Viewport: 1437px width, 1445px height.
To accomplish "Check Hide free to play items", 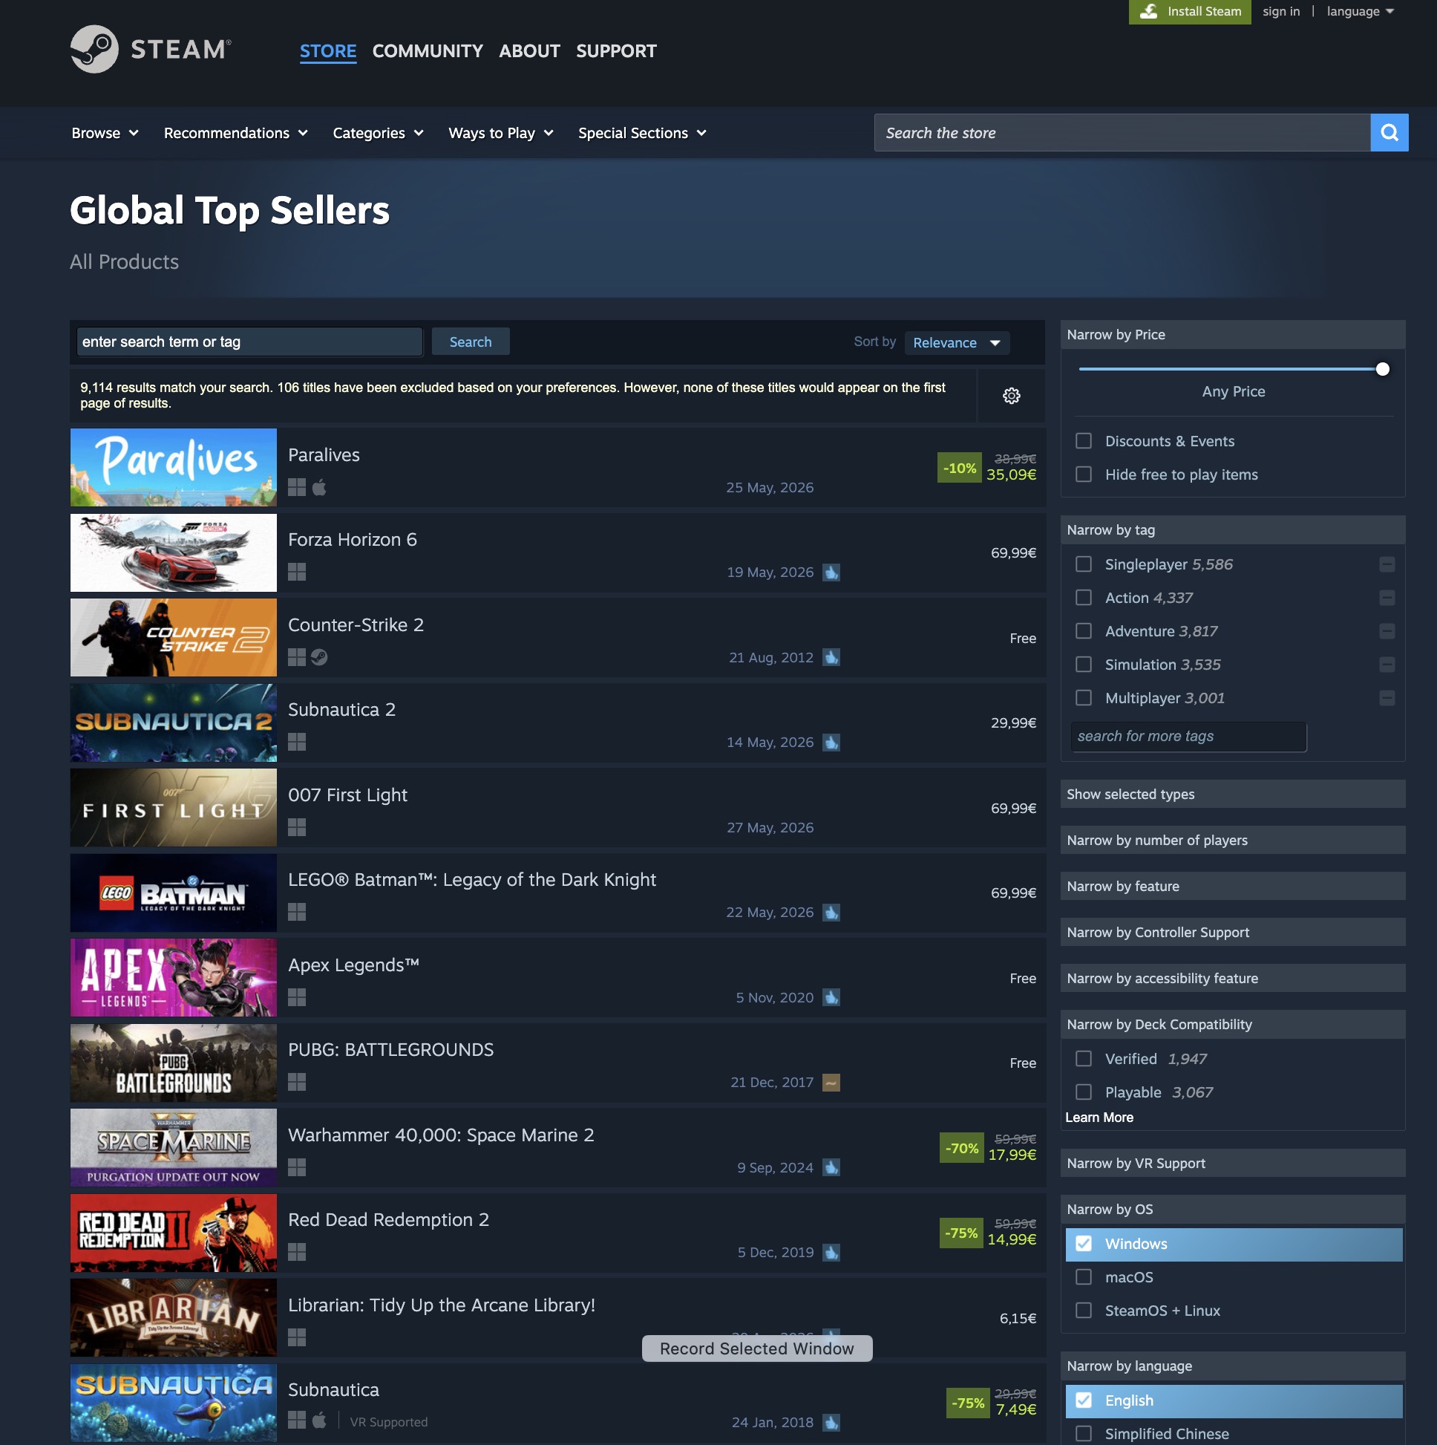I will (1084, 475).
